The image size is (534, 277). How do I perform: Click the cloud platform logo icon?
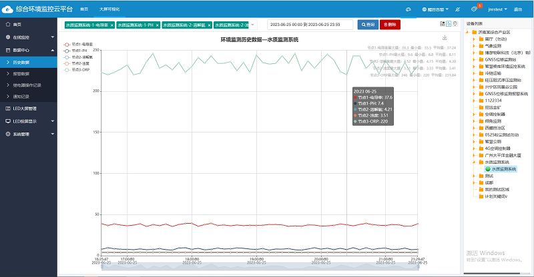[7, 9]
